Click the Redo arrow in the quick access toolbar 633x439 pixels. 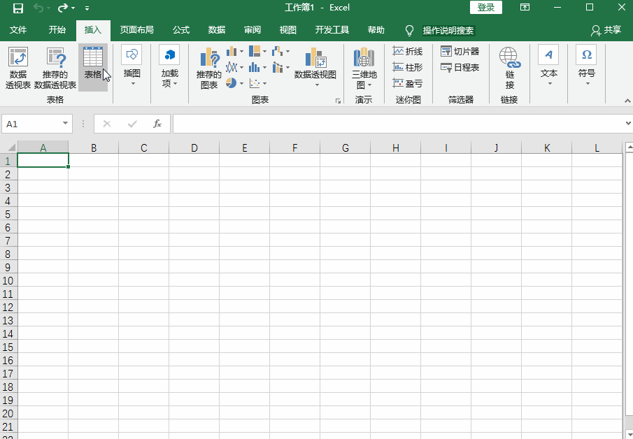click(x=63, y=8)
